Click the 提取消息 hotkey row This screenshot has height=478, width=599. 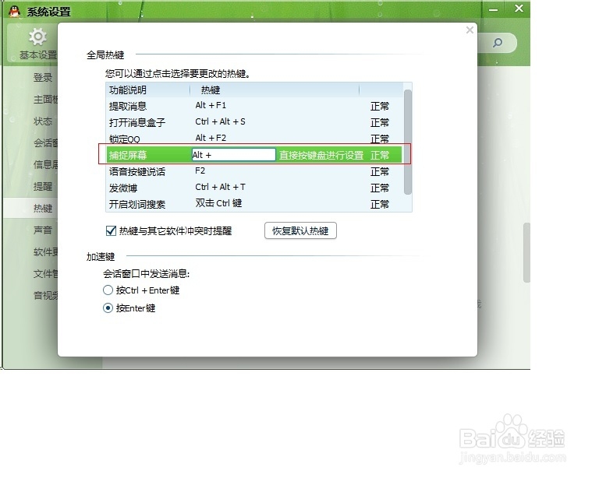click(x=254, y=106)
